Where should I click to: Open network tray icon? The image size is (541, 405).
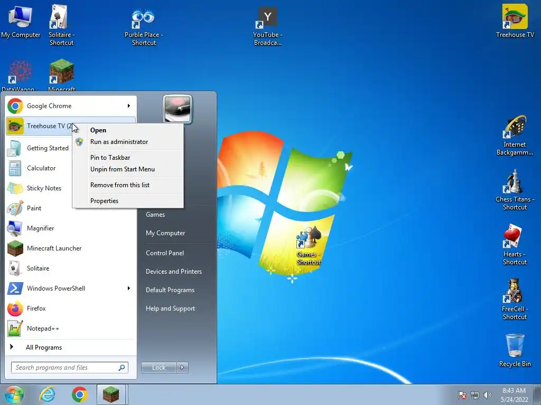pyautogui.click(x=475, y=395)
